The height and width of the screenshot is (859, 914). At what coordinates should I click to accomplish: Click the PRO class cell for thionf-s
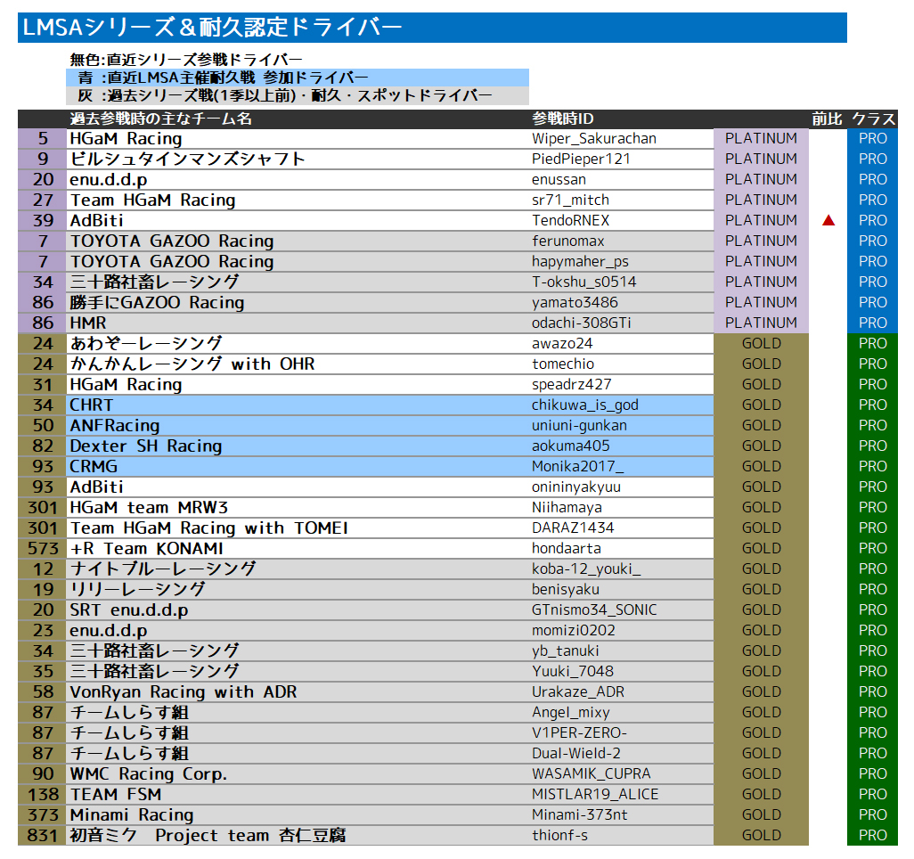873,835
